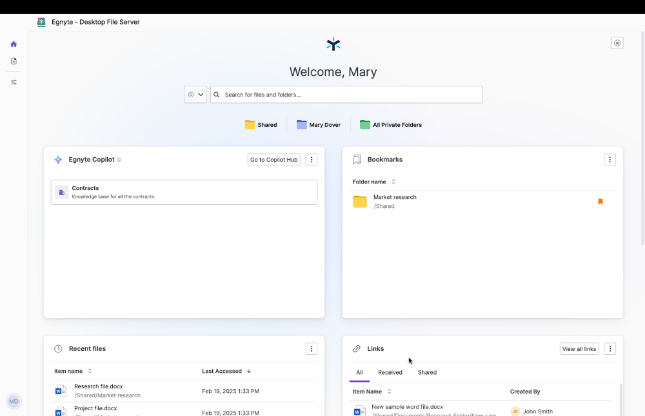The height and width of the screenshot is (416, 645).
Task: Open the settings sliders icon in sidebar
Action: click(x=14, y=82)
